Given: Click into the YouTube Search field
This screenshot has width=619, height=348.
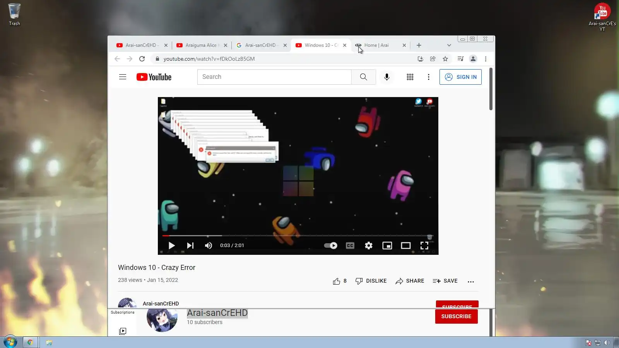Looking at the screenshot, I should [274, 77].
